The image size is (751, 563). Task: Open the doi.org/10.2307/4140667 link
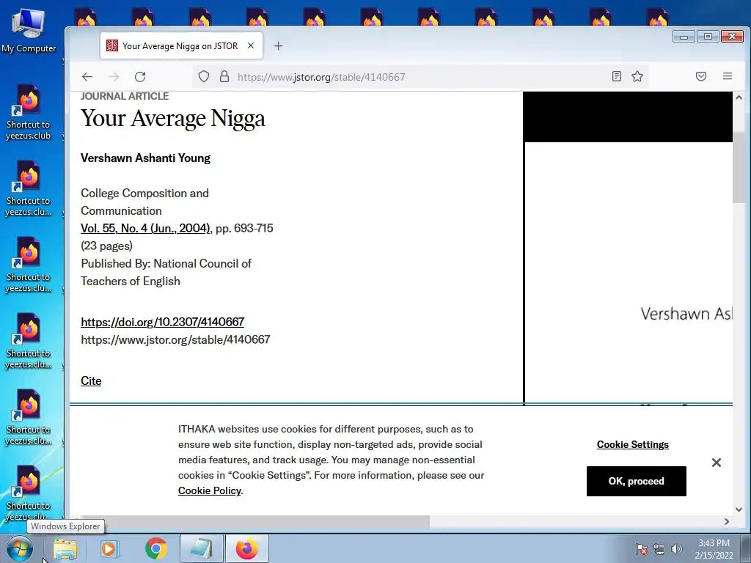[x=162, y=322]
